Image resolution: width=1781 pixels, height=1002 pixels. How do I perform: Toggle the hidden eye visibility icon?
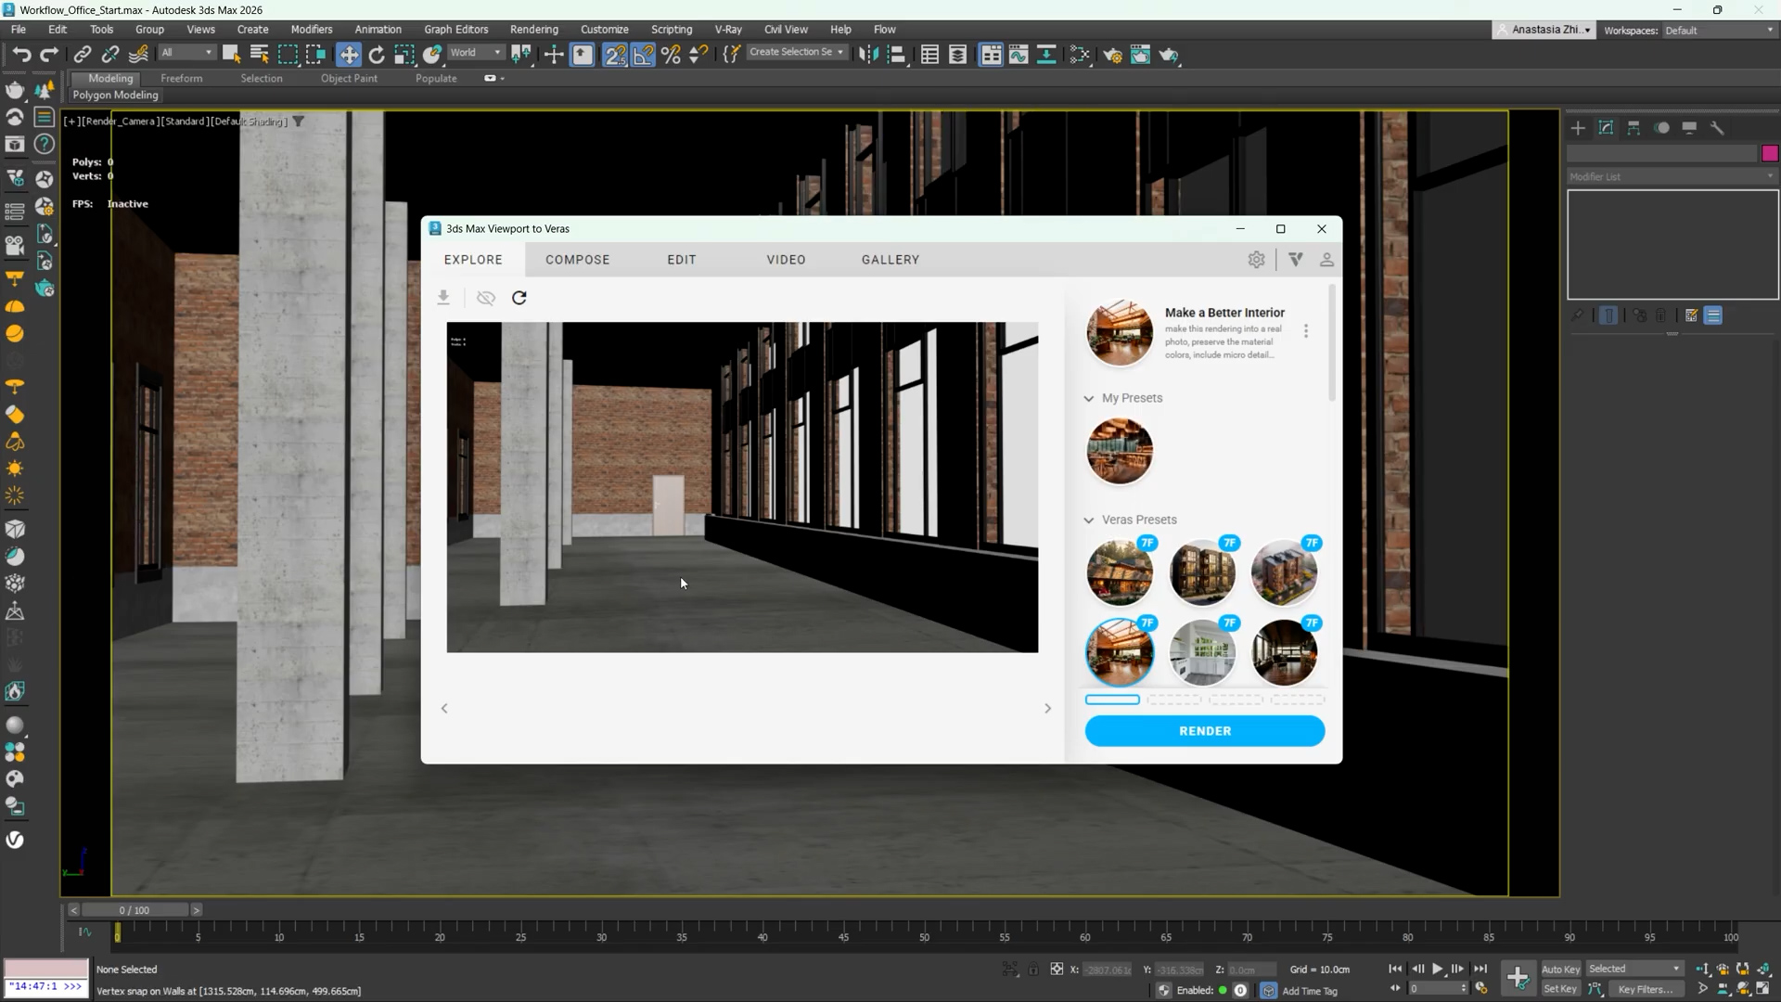[485, 298]
